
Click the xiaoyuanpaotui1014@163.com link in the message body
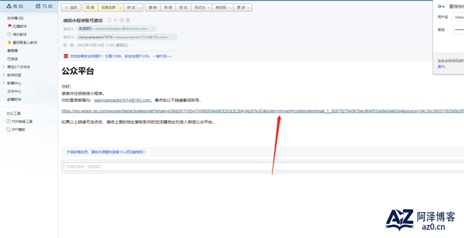(x=122, y=100)
